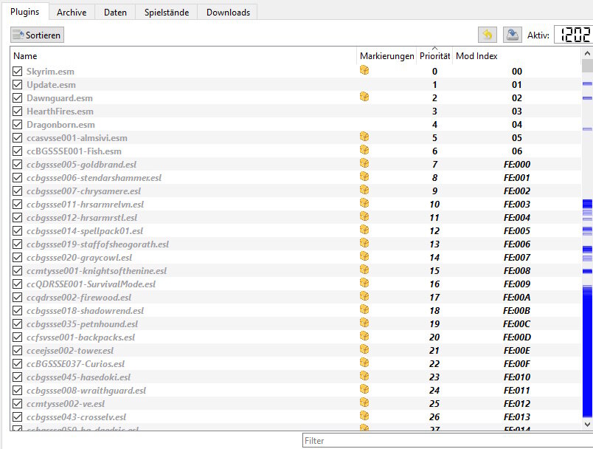Toggle the Dragonborn.esm checkbox
The width and height of the screenshot is (593, 449).
[x=18, y=124]
